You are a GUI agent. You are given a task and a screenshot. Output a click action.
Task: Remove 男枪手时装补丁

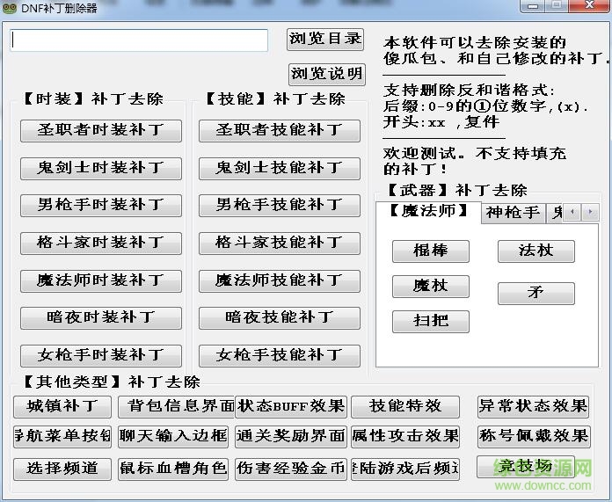tap(101, 206)
